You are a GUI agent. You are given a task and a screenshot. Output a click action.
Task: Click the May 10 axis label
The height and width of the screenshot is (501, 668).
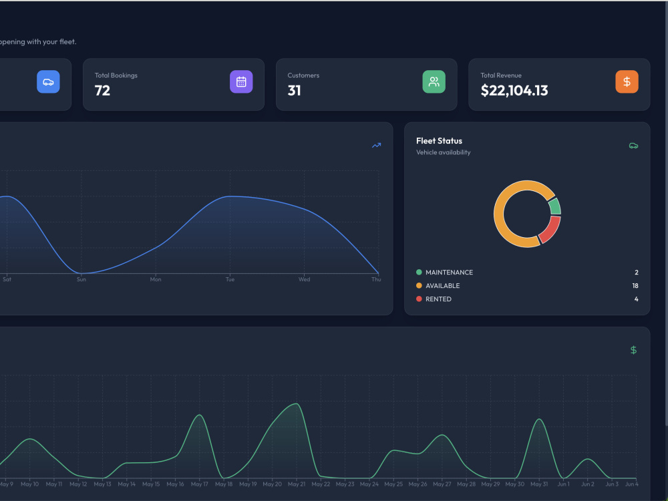click(30, 484)
